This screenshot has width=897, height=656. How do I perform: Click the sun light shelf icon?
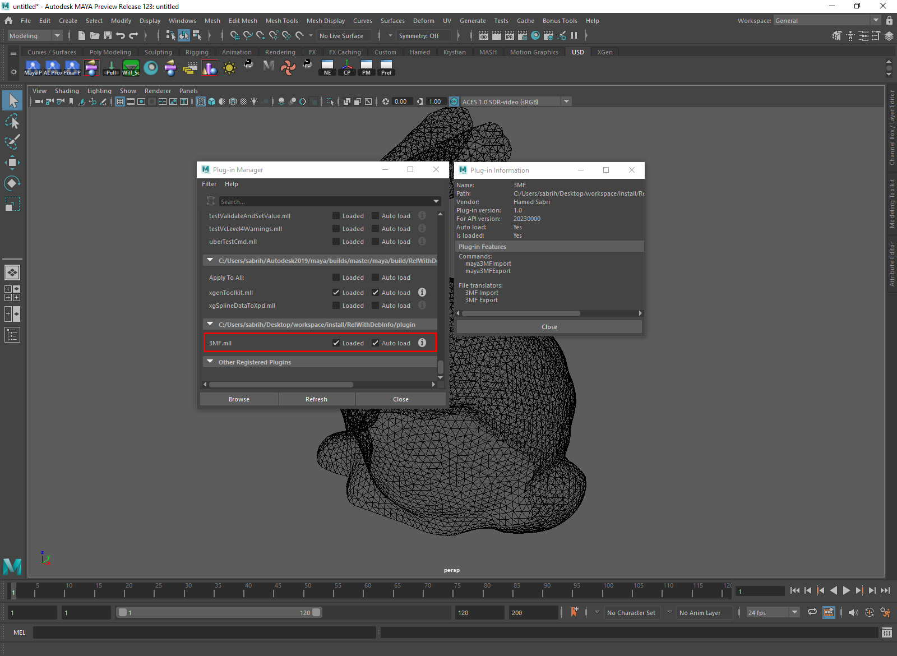click(x=229, y=68)
